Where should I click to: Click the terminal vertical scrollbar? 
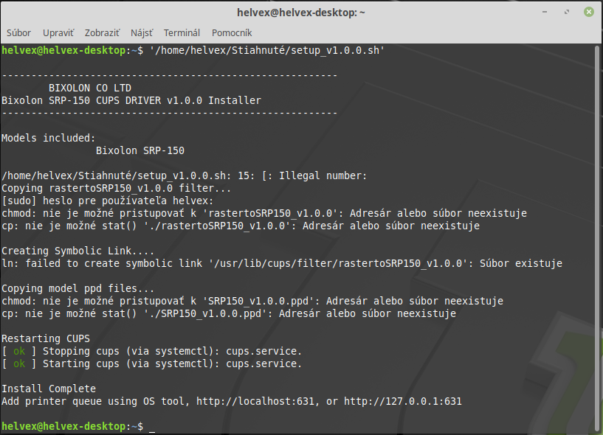[598, 238]
